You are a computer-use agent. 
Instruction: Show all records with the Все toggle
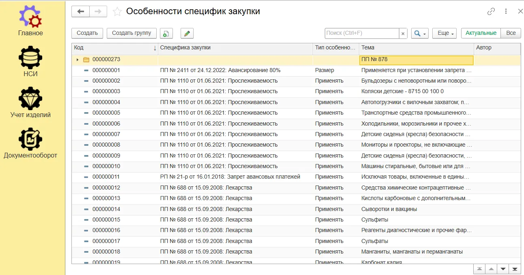511,33
